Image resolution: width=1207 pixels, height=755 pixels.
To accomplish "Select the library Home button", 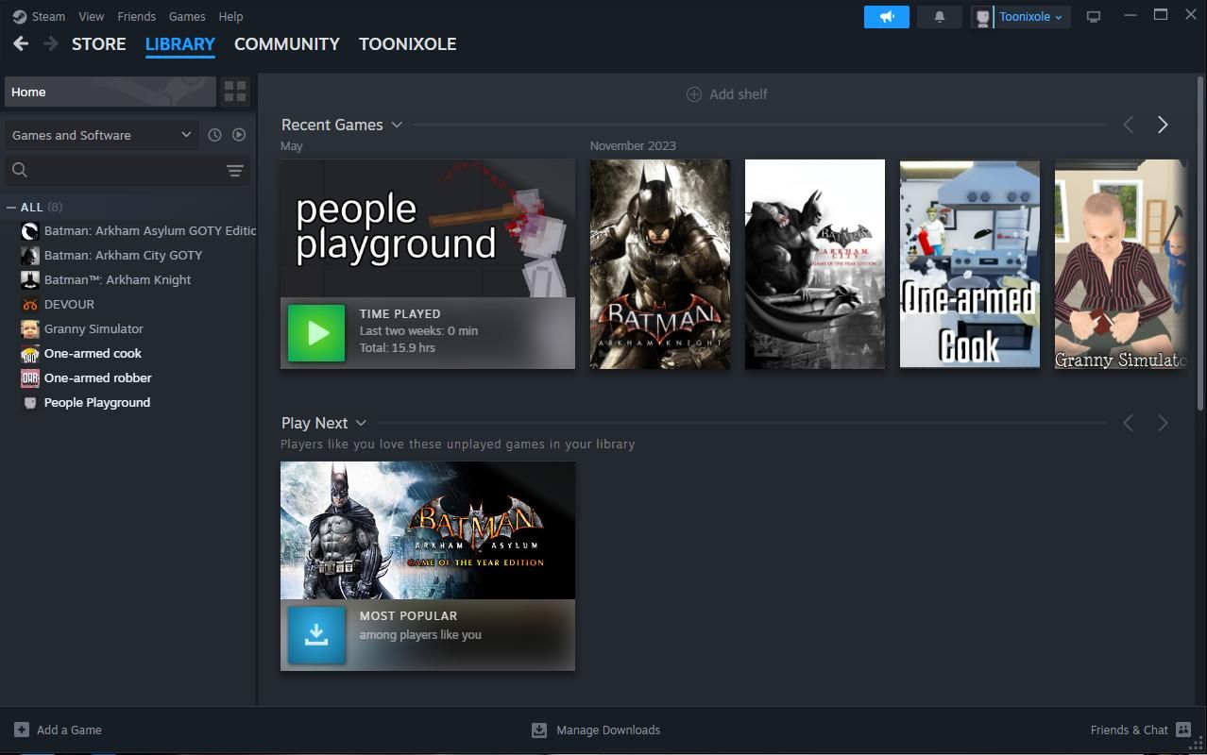I will click(110, 92).
